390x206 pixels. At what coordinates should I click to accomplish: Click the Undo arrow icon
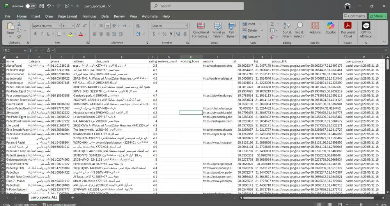pos(49,6)
